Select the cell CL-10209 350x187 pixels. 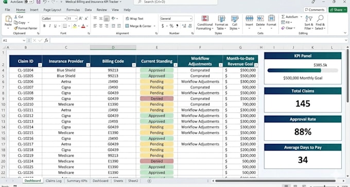25,99
